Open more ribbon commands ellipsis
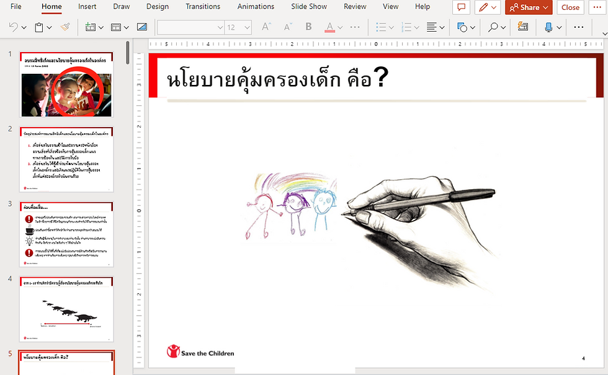Viewport: 608px width, 375px height. click(578, 27)
